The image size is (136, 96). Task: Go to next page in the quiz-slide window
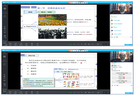[108, 93]
